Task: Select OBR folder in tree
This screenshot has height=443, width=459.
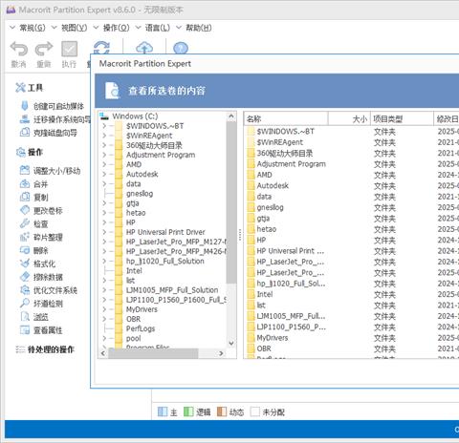Action: tap(133, 319)
